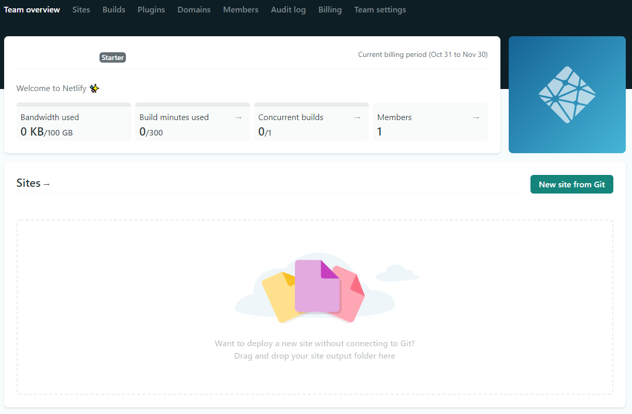Go to the Sites tab
The height and width of the screenshot is (414, 632).
(81, 10)
